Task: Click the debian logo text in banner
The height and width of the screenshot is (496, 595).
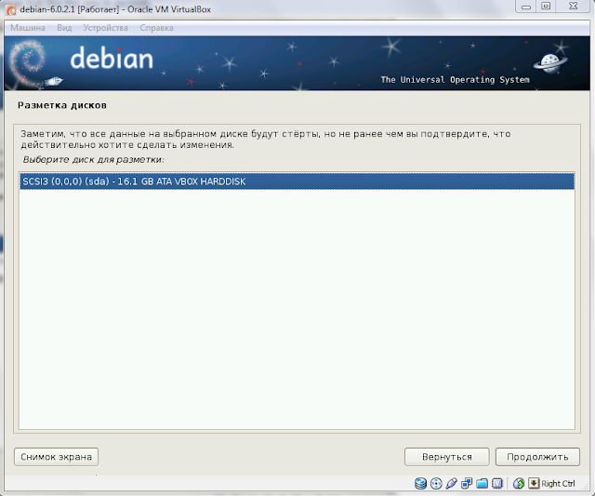Action: (112, 58)
